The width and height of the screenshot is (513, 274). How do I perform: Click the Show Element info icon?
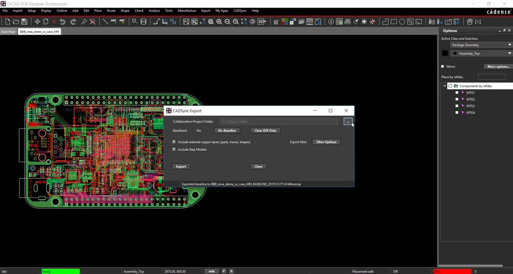tap(331, 22)
